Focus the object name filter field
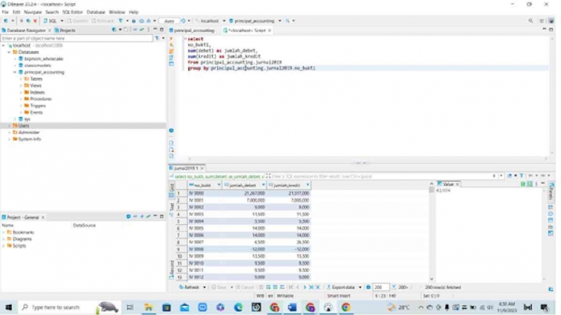 (x=76, y=39)
